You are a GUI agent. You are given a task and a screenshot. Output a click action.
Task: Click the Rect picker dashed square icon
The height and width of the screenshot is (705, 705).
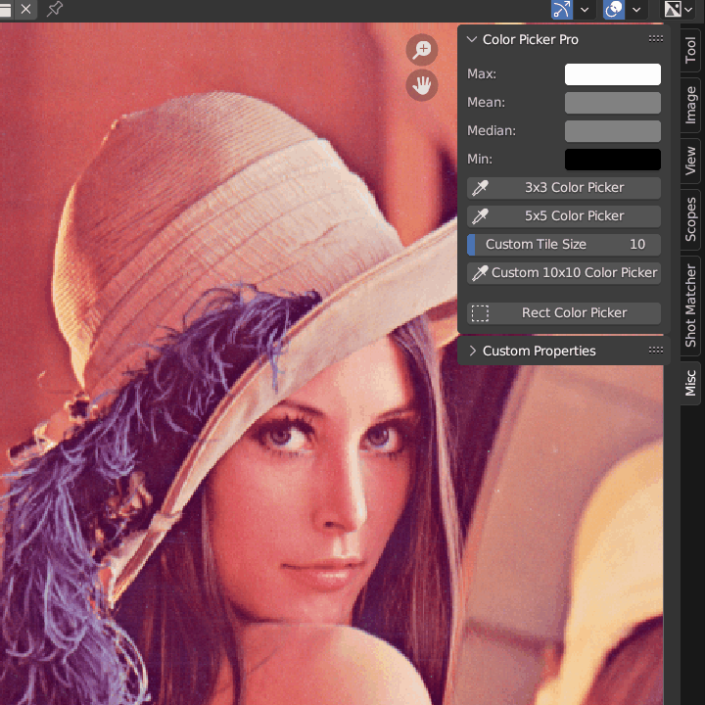point(480,313)
